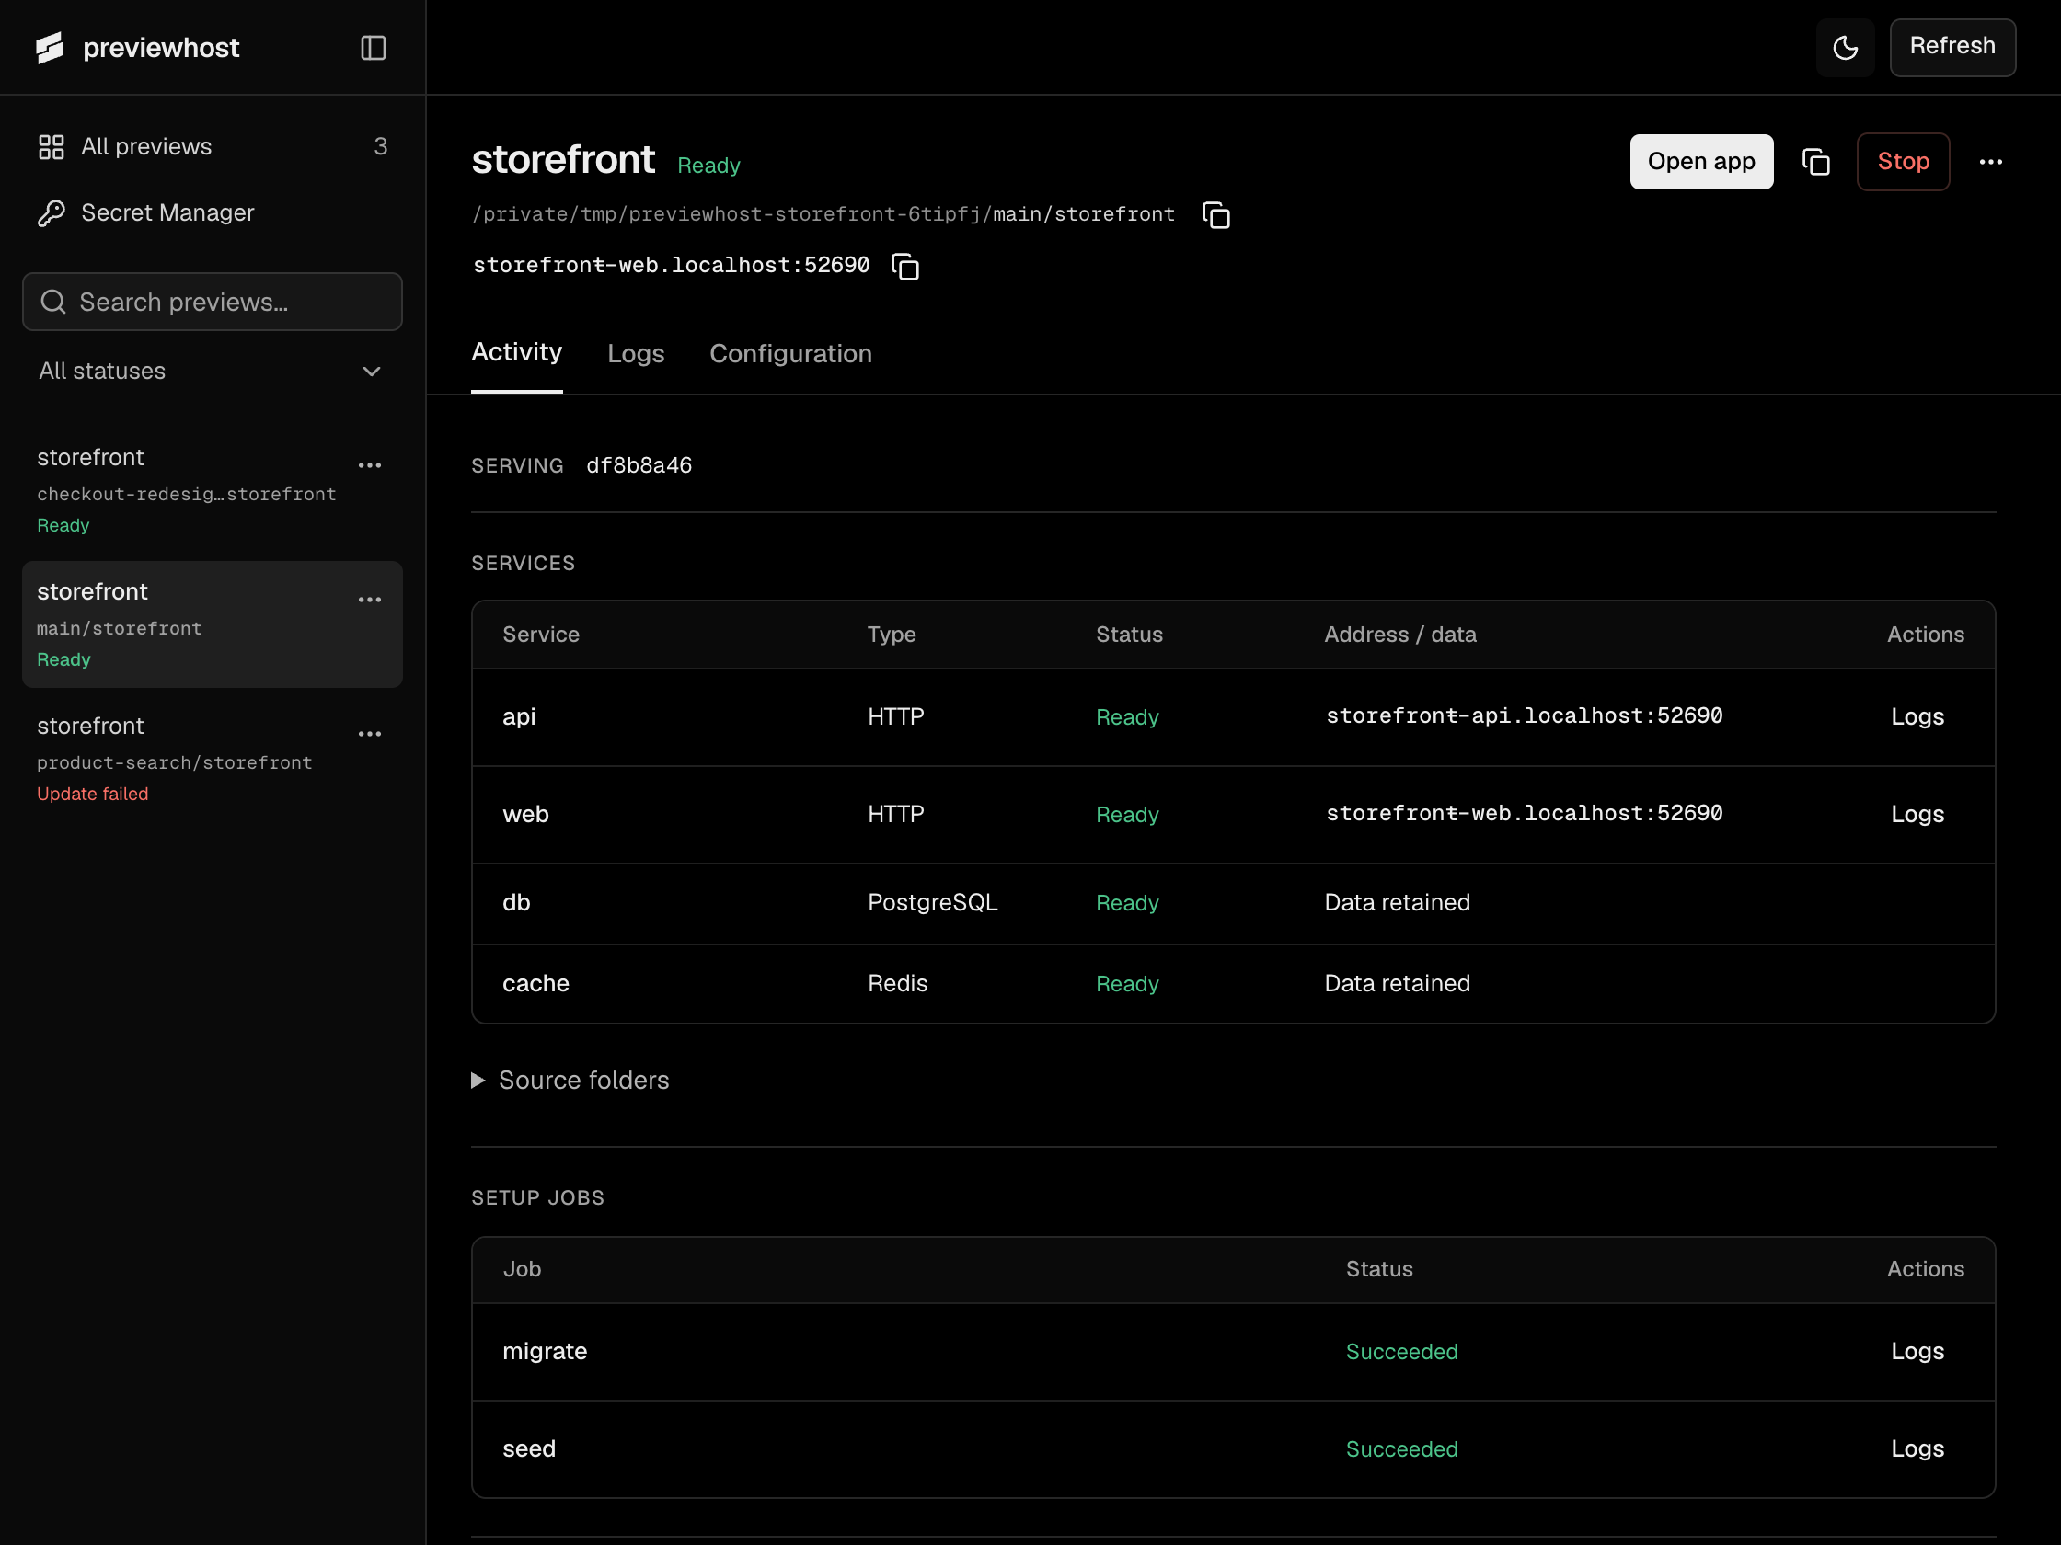Click the Refresh button
Screen dimensions: 2061x1545
1952,47
